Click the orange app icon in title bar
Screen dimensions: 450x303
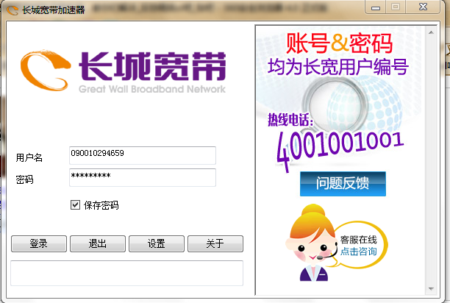12,10
